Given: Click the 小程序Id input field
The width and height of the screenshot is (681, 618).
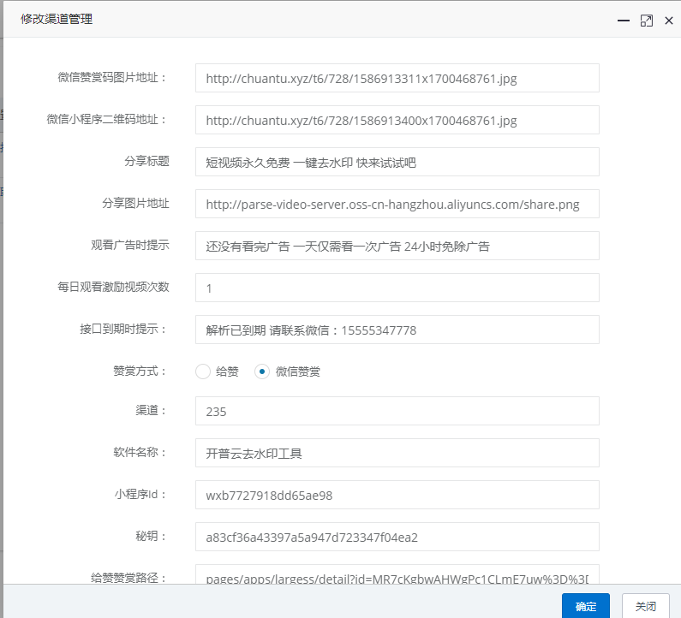Looking at the screenshot, I should point(397,495).
